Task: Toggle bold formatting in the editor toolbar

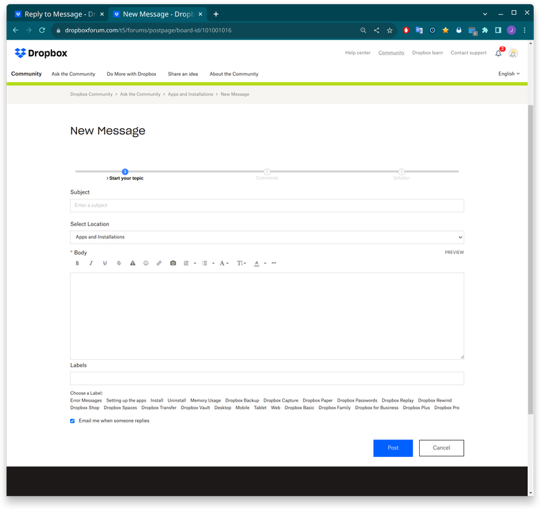Action: 78,263
